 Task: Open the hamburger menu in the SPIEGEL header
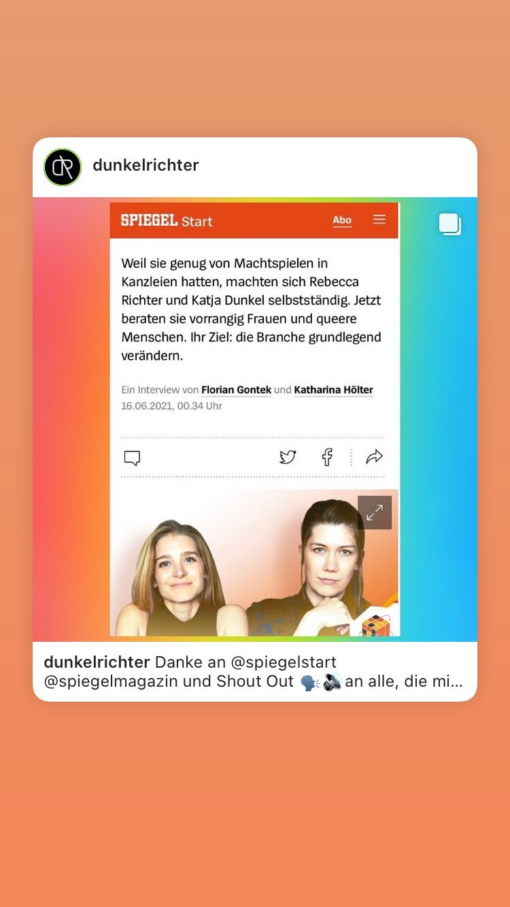click(379, 220)
